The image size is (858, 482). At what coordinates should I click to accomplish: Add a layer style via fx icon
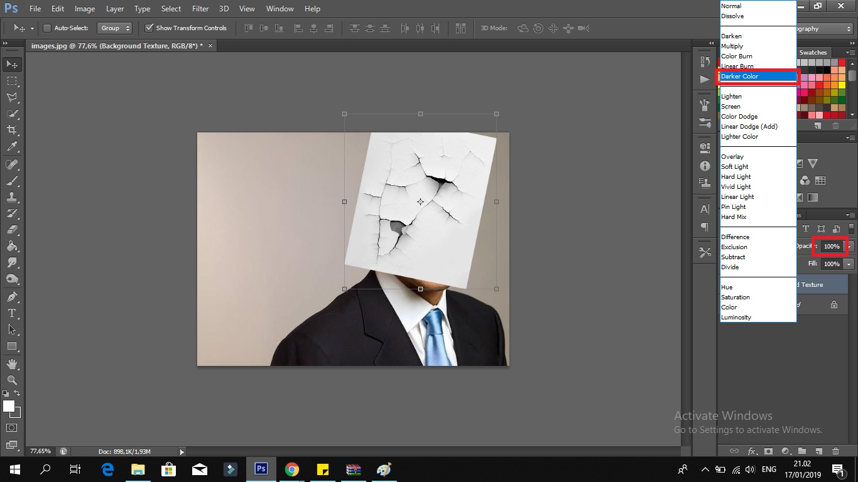click(x=752, y=451)
